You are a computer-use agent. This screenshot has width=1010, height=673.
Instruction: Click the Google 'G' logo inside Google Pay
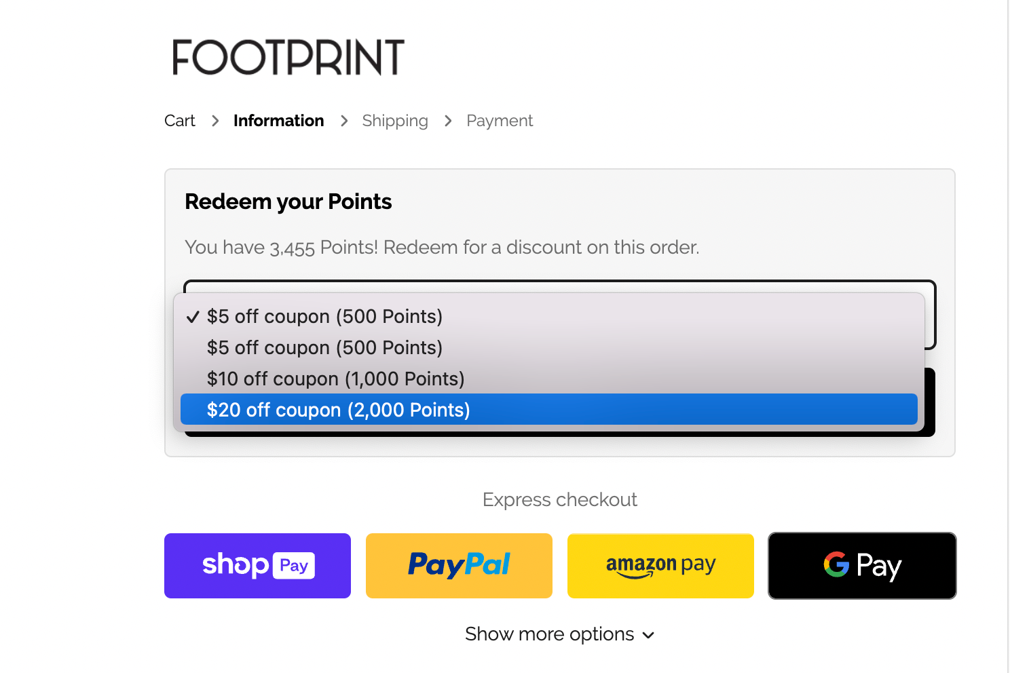(837, 565)
